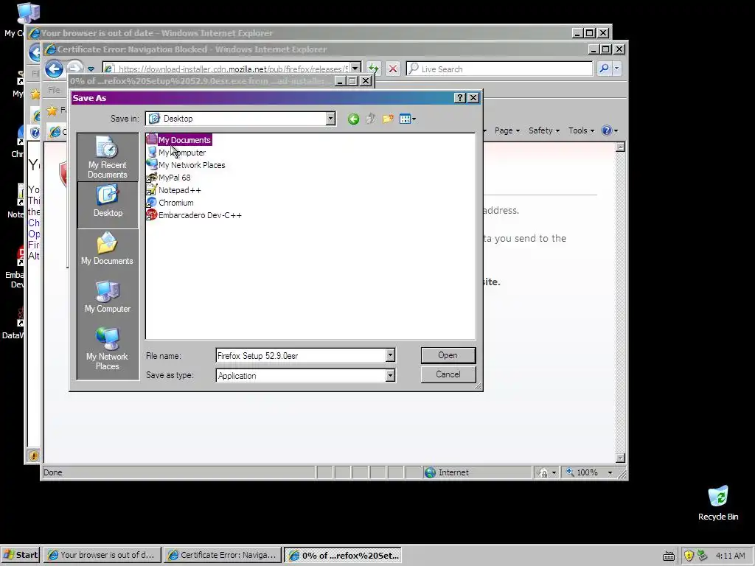Image resolution: width=755 pixels, height=566 pixels.
Task: Click the IE Refresh button
Action: [374, 69]
